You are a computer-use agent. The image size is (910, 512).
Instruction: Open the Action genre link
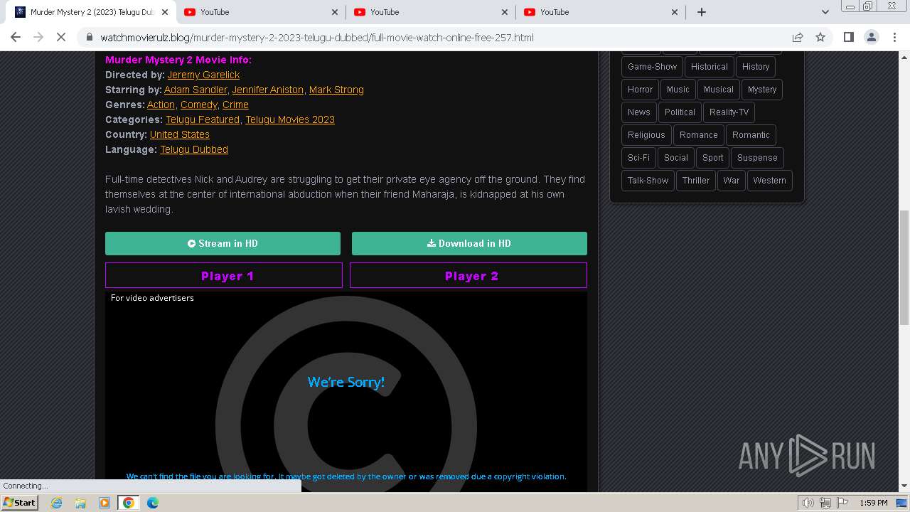coord(161,105)
